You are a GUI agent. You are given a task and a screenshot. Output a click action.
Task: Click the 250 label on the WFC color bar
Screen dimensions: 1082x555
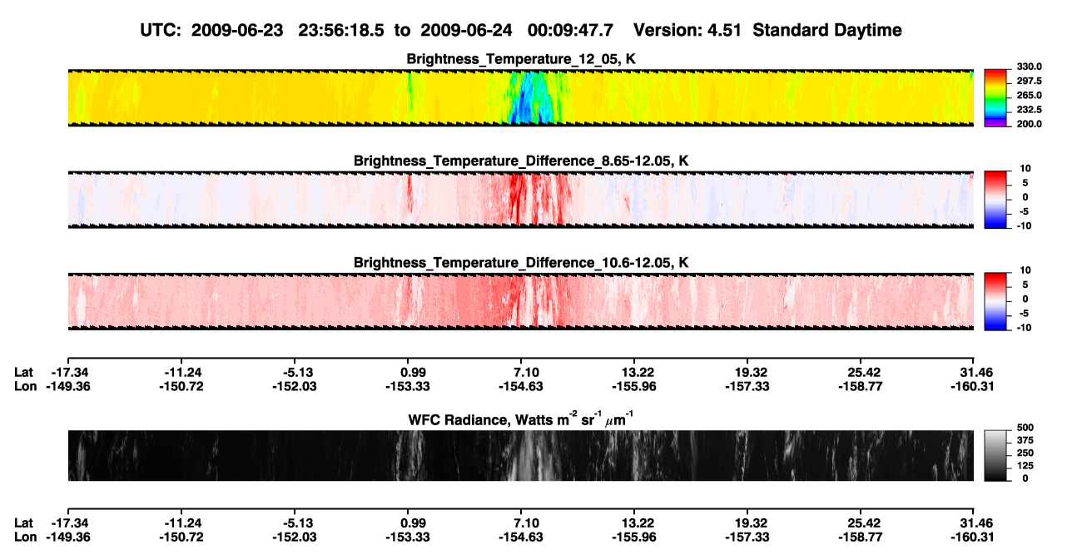click(1024, 455)
